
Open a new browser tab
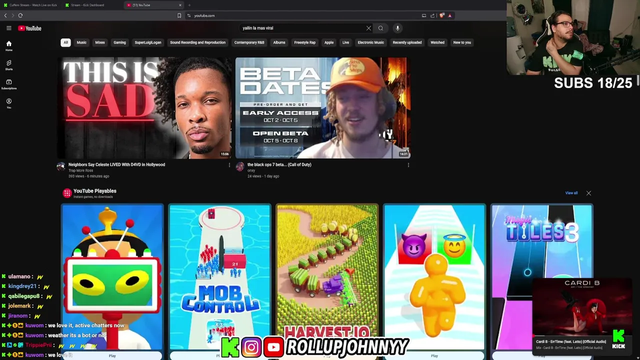coord(189,5)
